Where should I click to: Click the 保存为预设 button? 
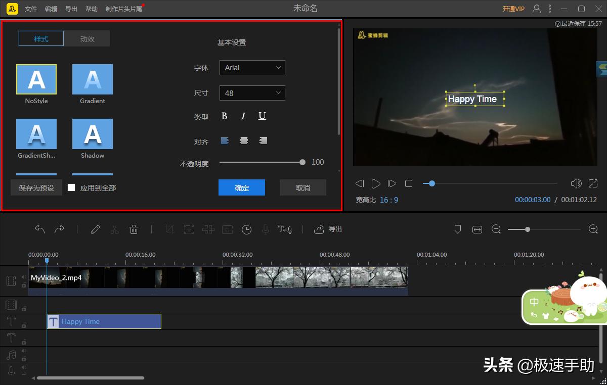point(36,187)
